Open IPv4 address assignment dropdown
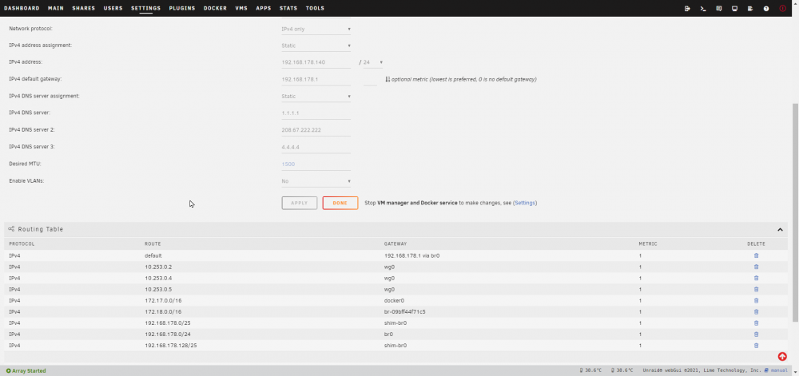This screenshot has height=376, width=799. click(316, 46)
